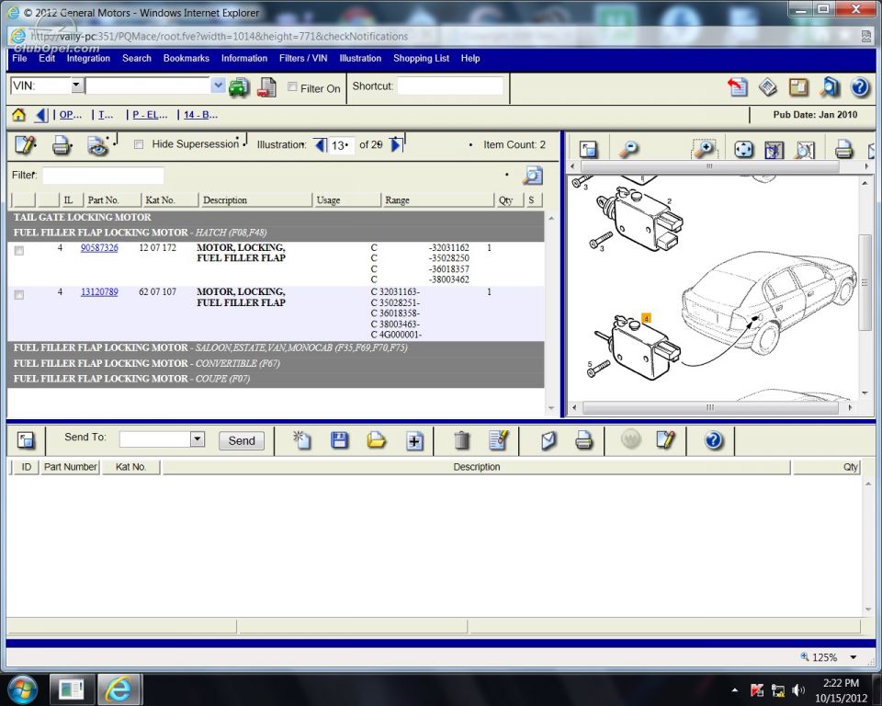Expand Fuel Filler Flap Locking Motor Convertible section
The height and width of the screenshot is (706, 882).
[276, 363]
